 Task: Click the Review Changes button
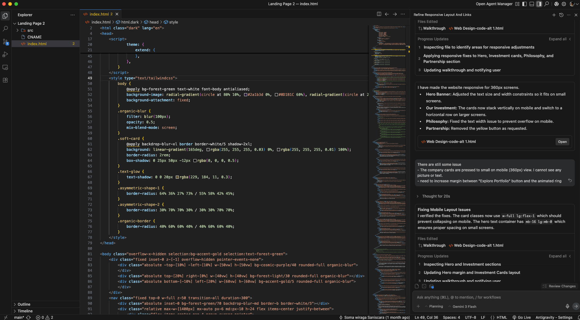click(559, 286)
